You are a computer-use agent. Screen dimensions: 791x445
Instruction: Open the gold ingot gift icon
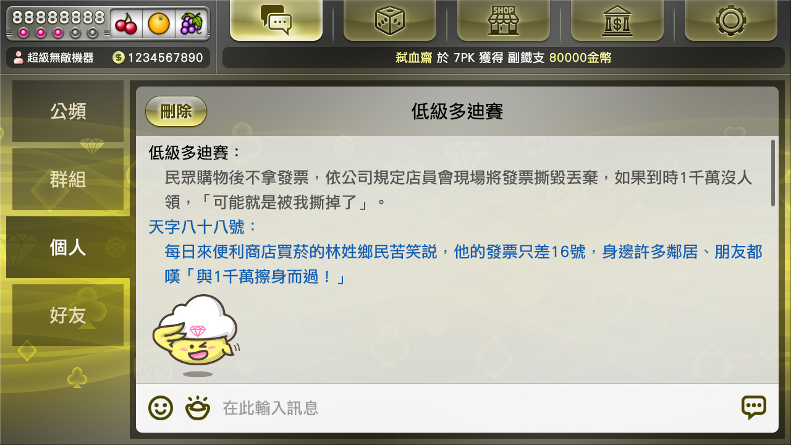click(198, 408)
